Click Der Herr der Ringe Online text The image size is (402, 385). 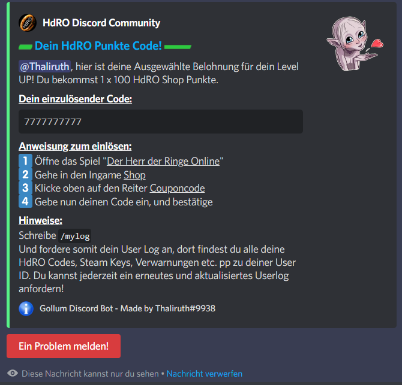163,161
